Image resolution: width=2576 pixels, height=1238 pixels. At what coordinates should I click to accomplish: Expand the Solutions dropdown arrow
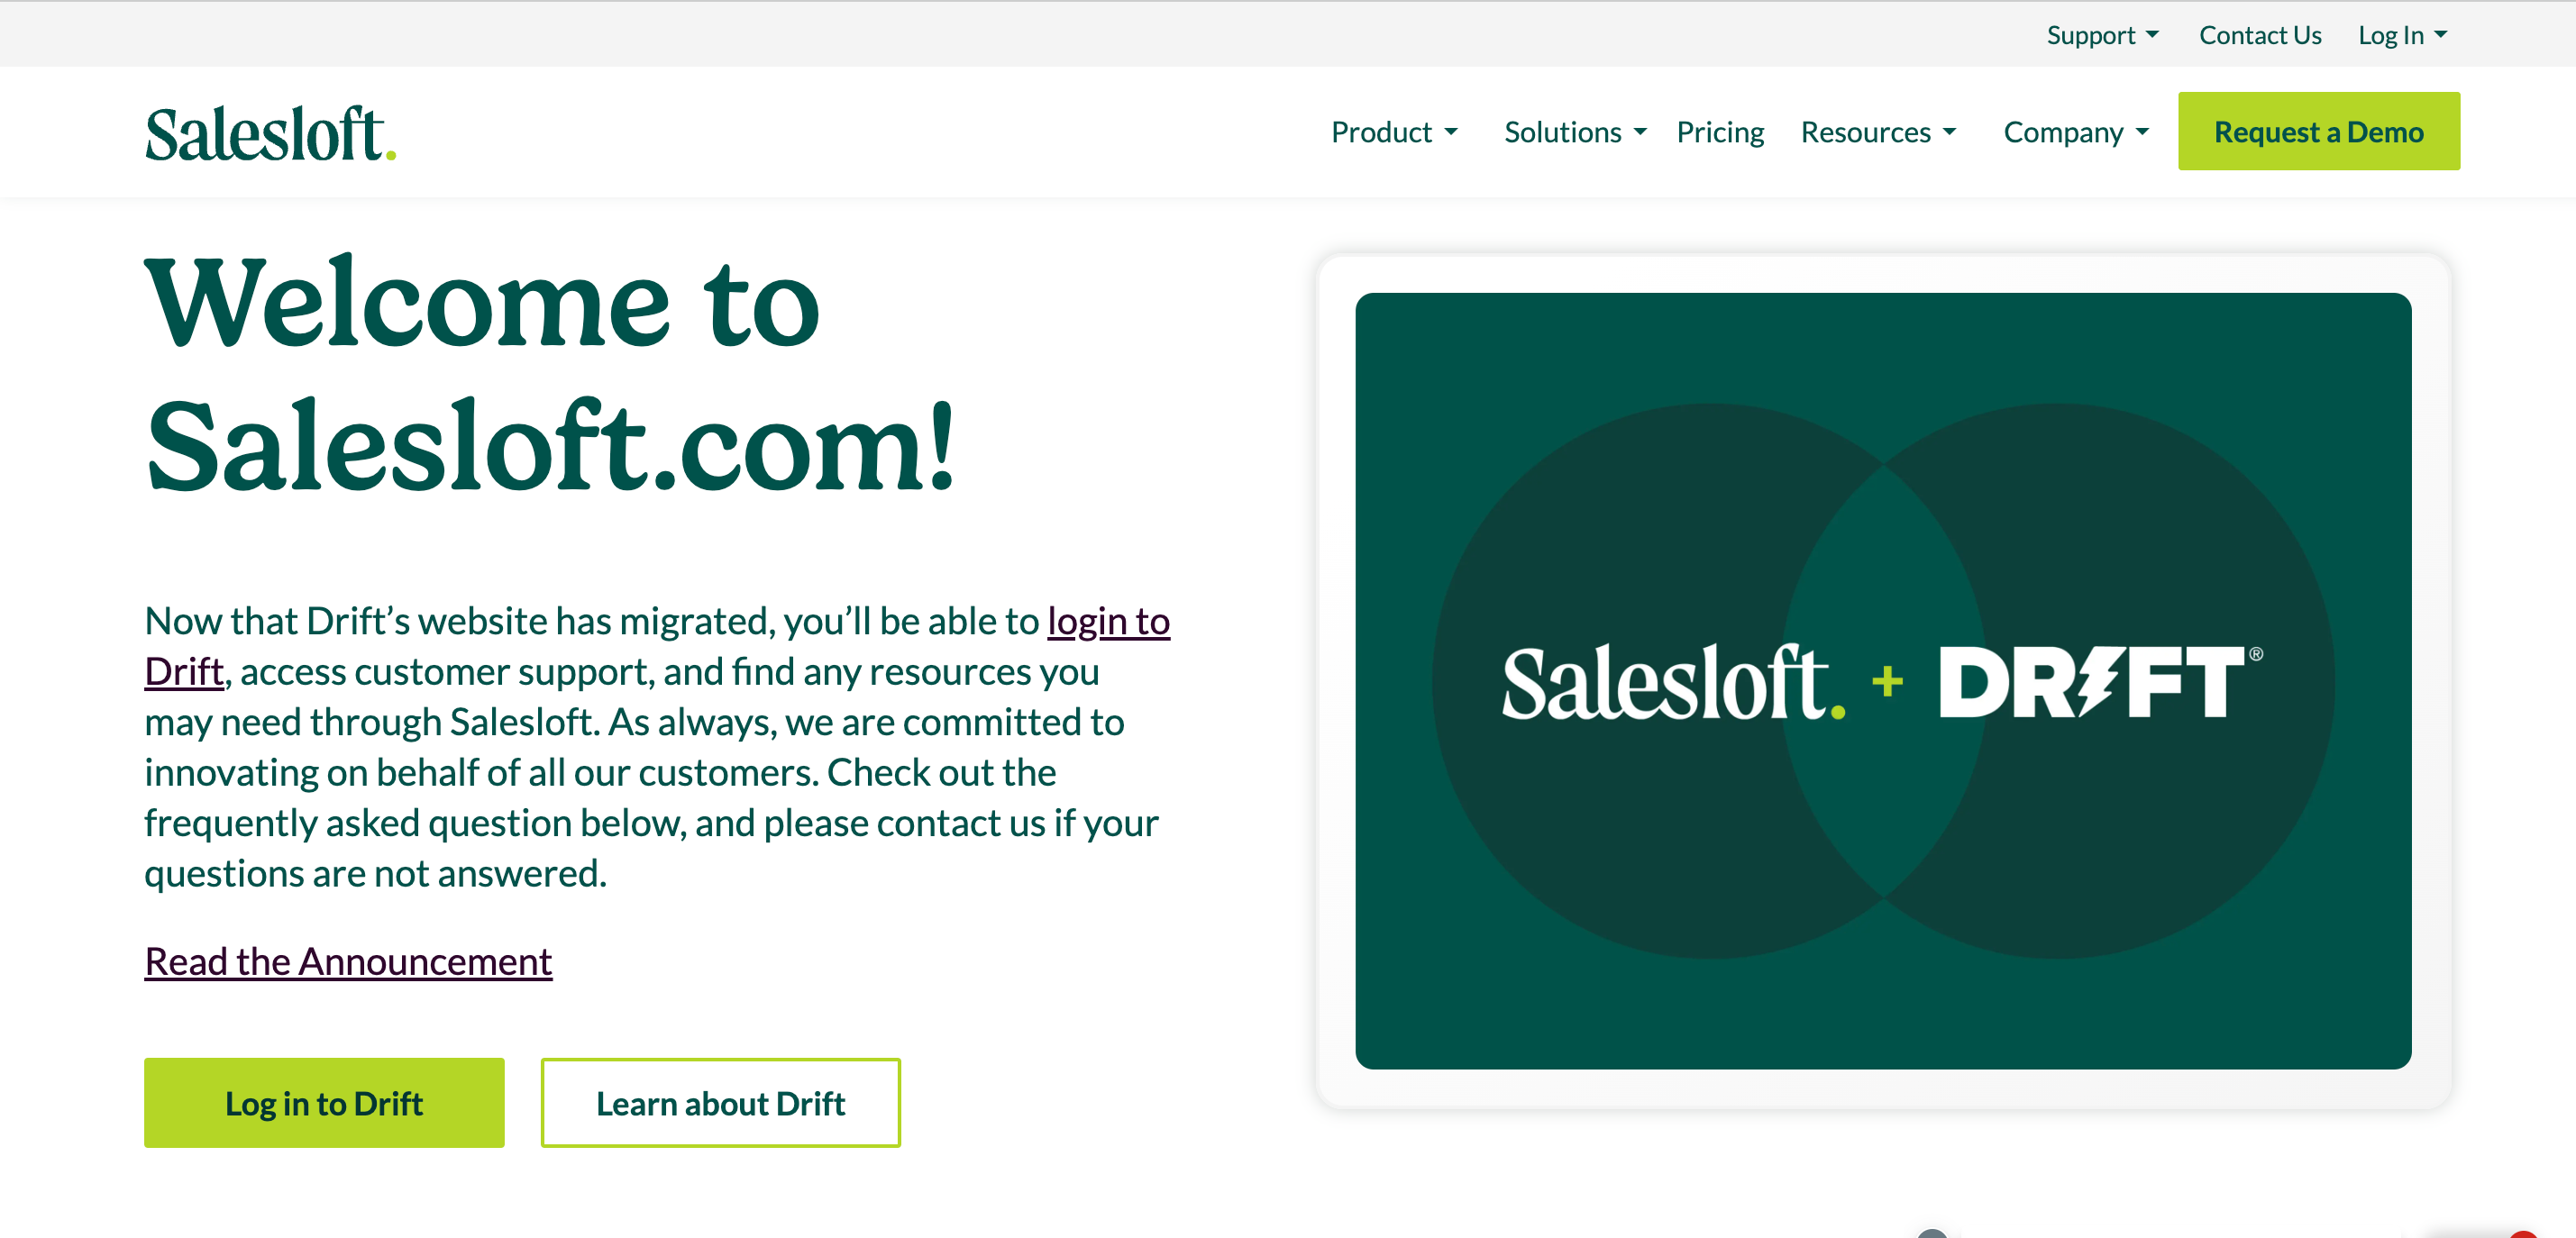point(1640,132)
